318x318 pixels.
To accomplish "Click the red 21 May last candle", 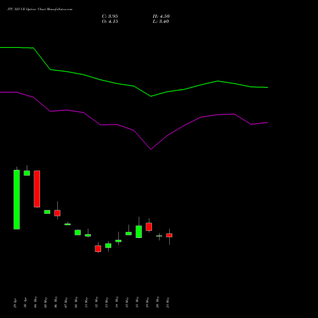I will click(169, 235).
